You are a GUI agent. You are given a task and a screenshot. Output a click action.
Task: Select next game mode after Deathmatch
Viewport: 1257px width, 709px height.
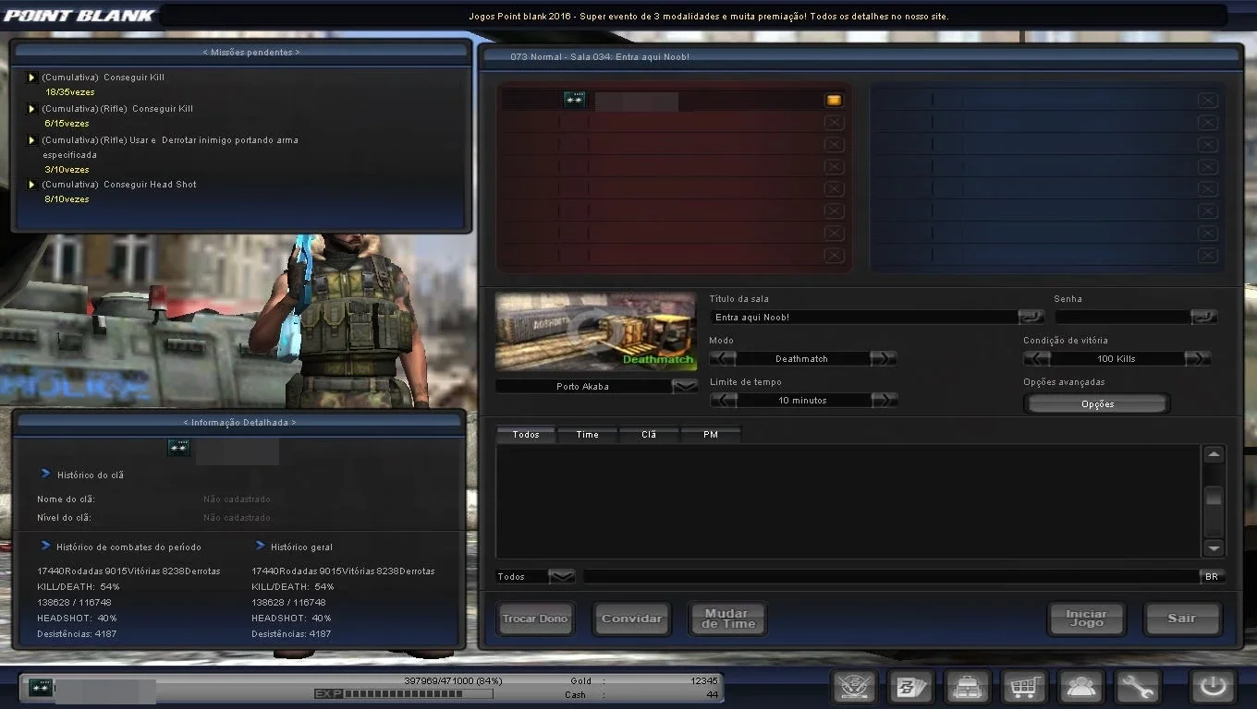[884, 358]
